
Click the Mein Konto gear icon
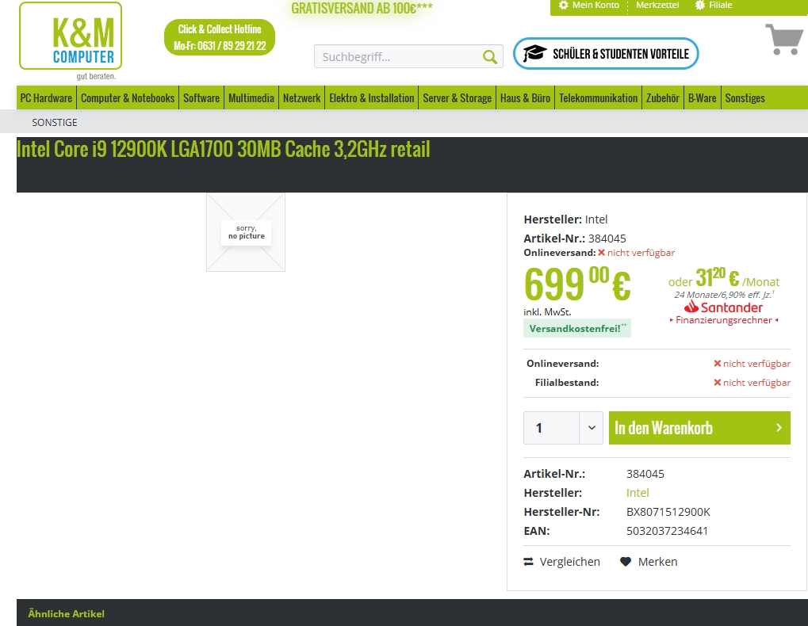coord(563,5)
